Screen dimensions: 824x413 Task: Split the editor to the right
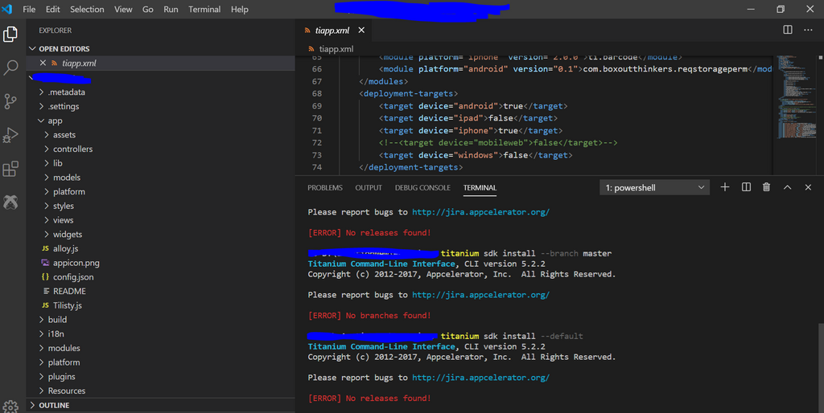[787, 30]
